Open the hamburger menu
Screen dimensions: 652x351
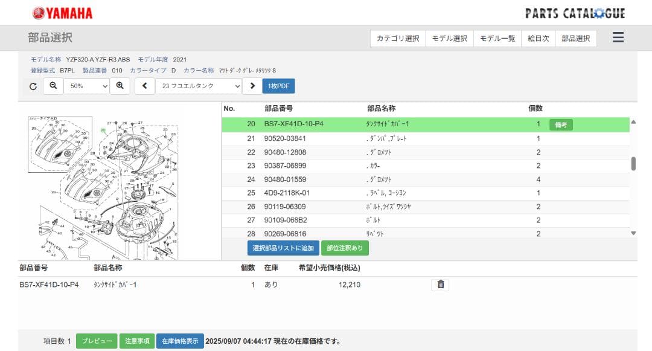(x=618, y=38)
